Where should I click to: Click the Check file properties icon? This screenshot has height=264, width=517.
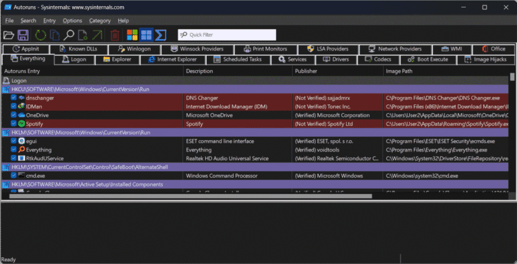click(82, 35)
